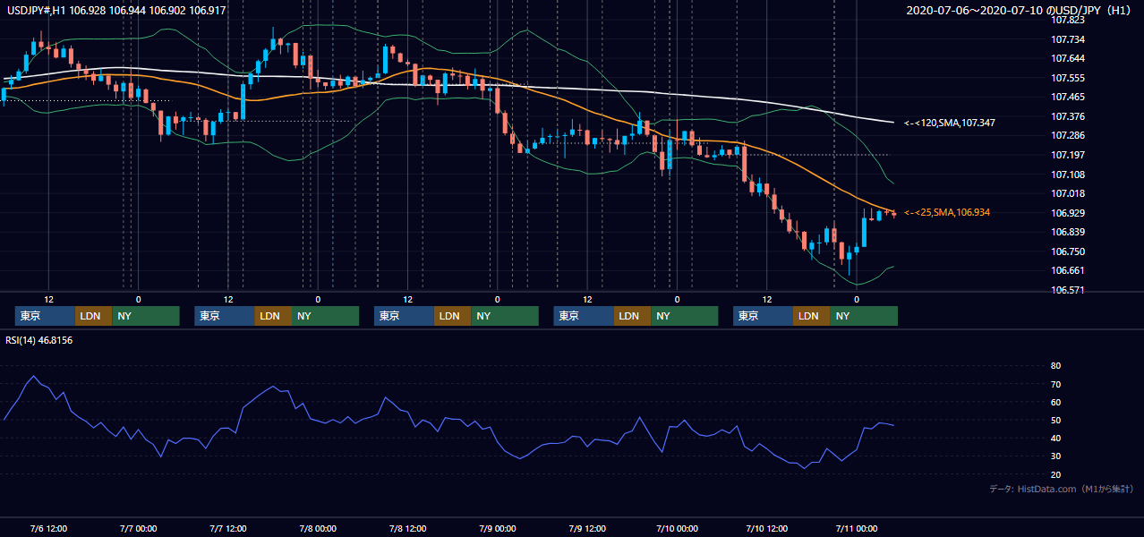Click RSI scale value 20
This screenshot has width=1144, height=537.
[1055, 474]
